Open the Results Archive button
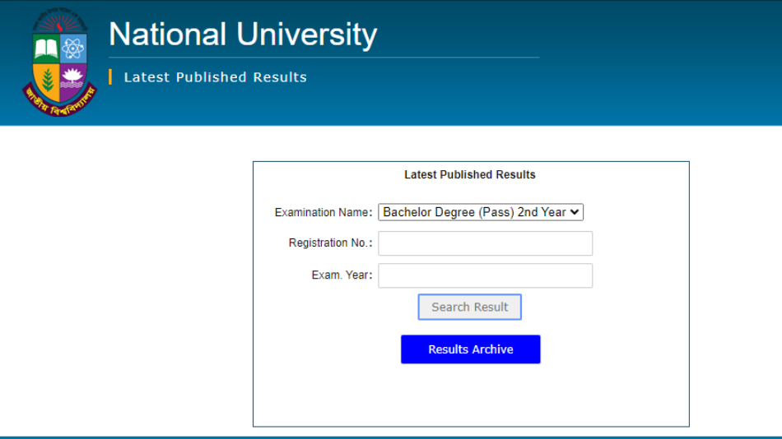This screenshot has height=439, width=782. point(470,349)
